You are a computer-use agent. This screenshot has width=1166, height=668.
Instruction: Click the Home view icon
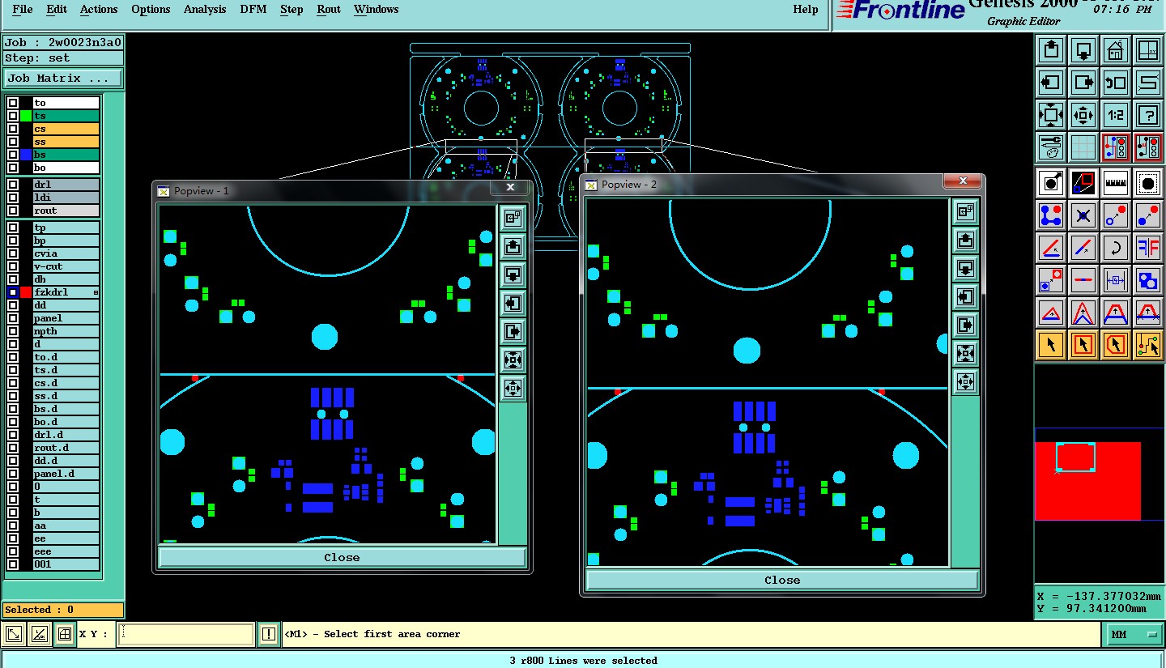coord(1115,50)
